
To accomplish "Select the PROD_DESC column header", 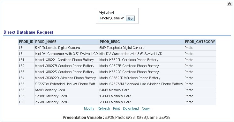I will [141, 42].
